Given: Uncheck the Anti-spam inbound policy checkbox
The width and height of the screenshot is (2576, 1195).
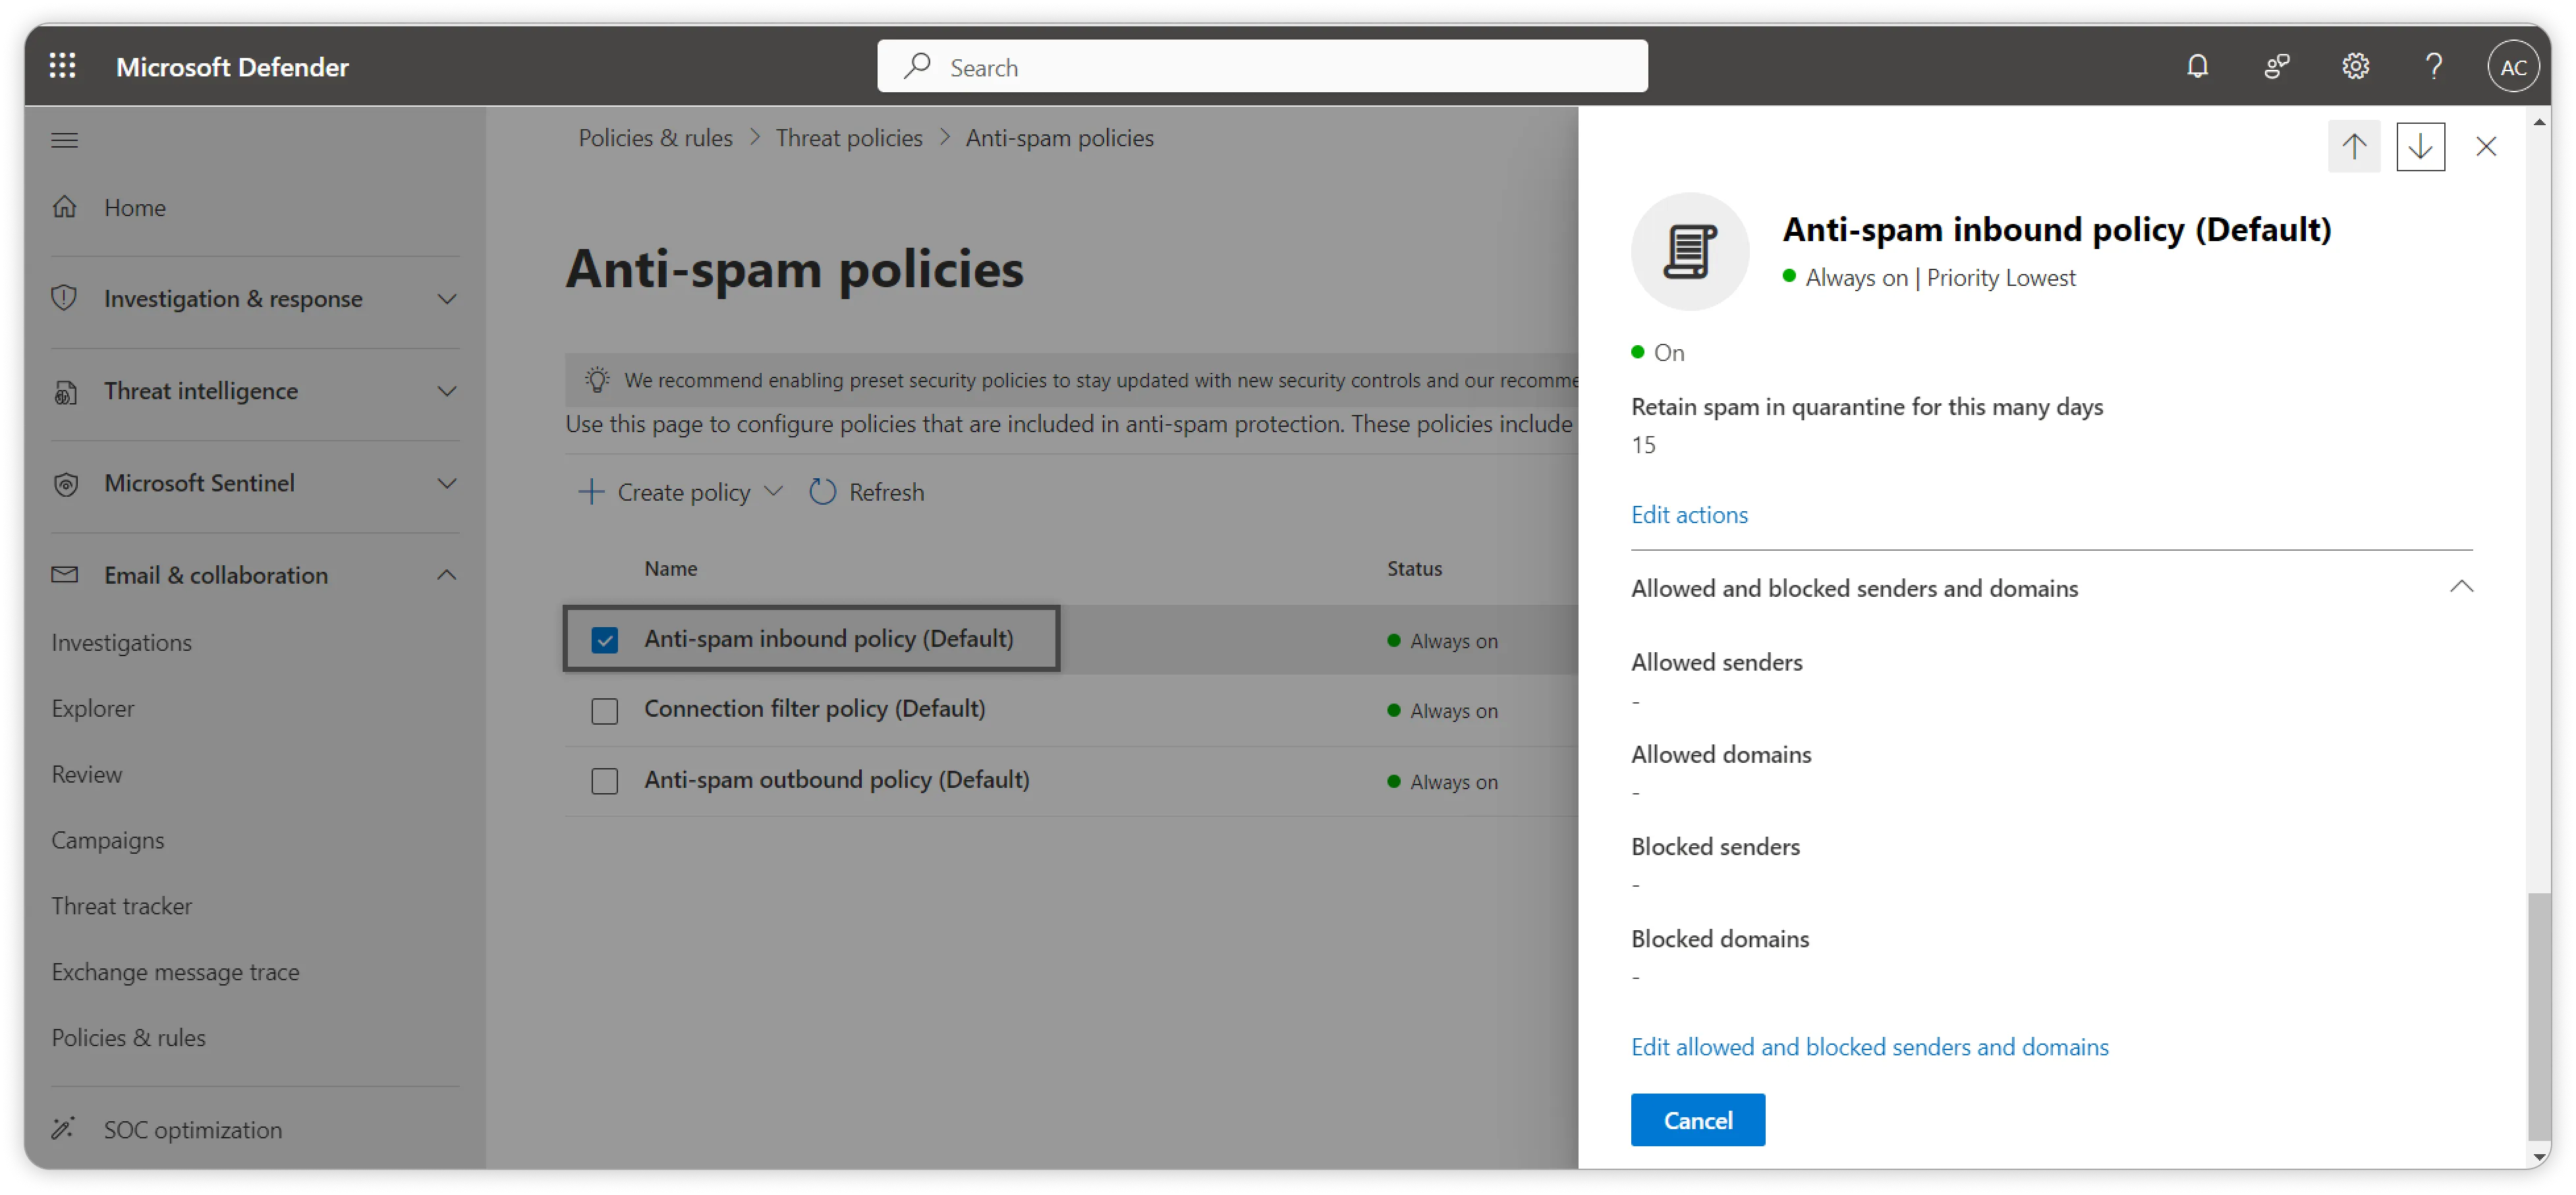Looking at the screenshot, I should (605, 640).
